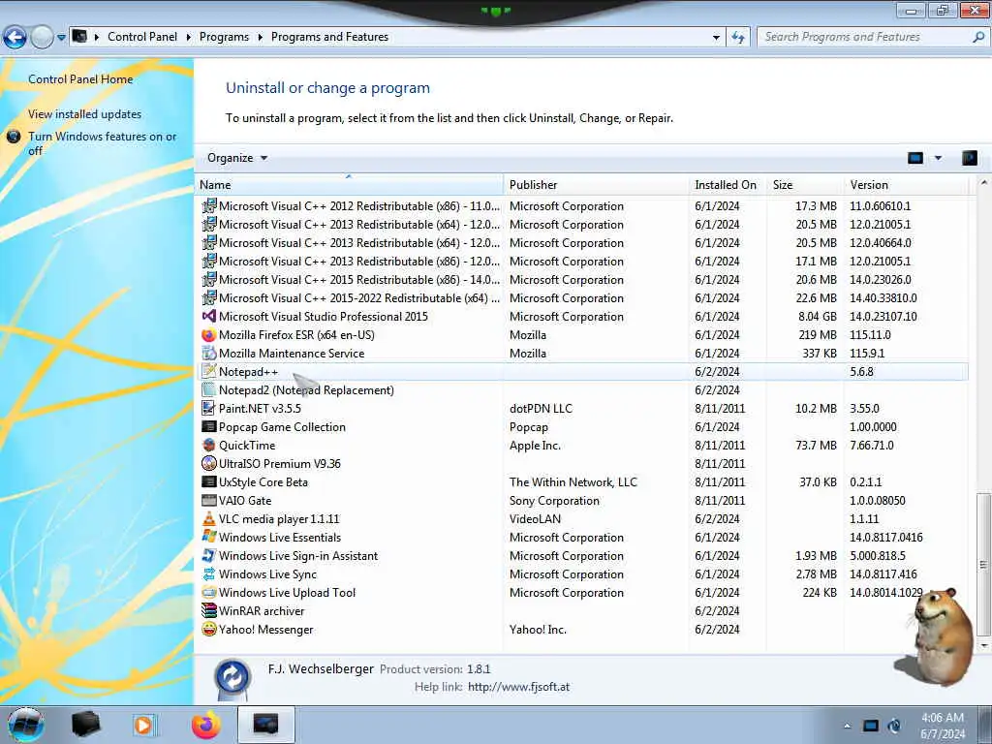
Task: Open the Control Panel taskbar button
Action: coord(265,725)
